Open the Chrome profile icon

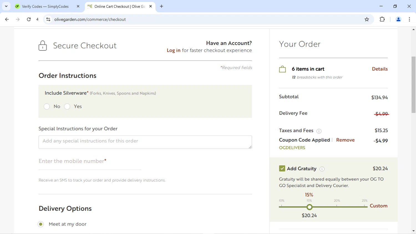[x=398, y=19]
